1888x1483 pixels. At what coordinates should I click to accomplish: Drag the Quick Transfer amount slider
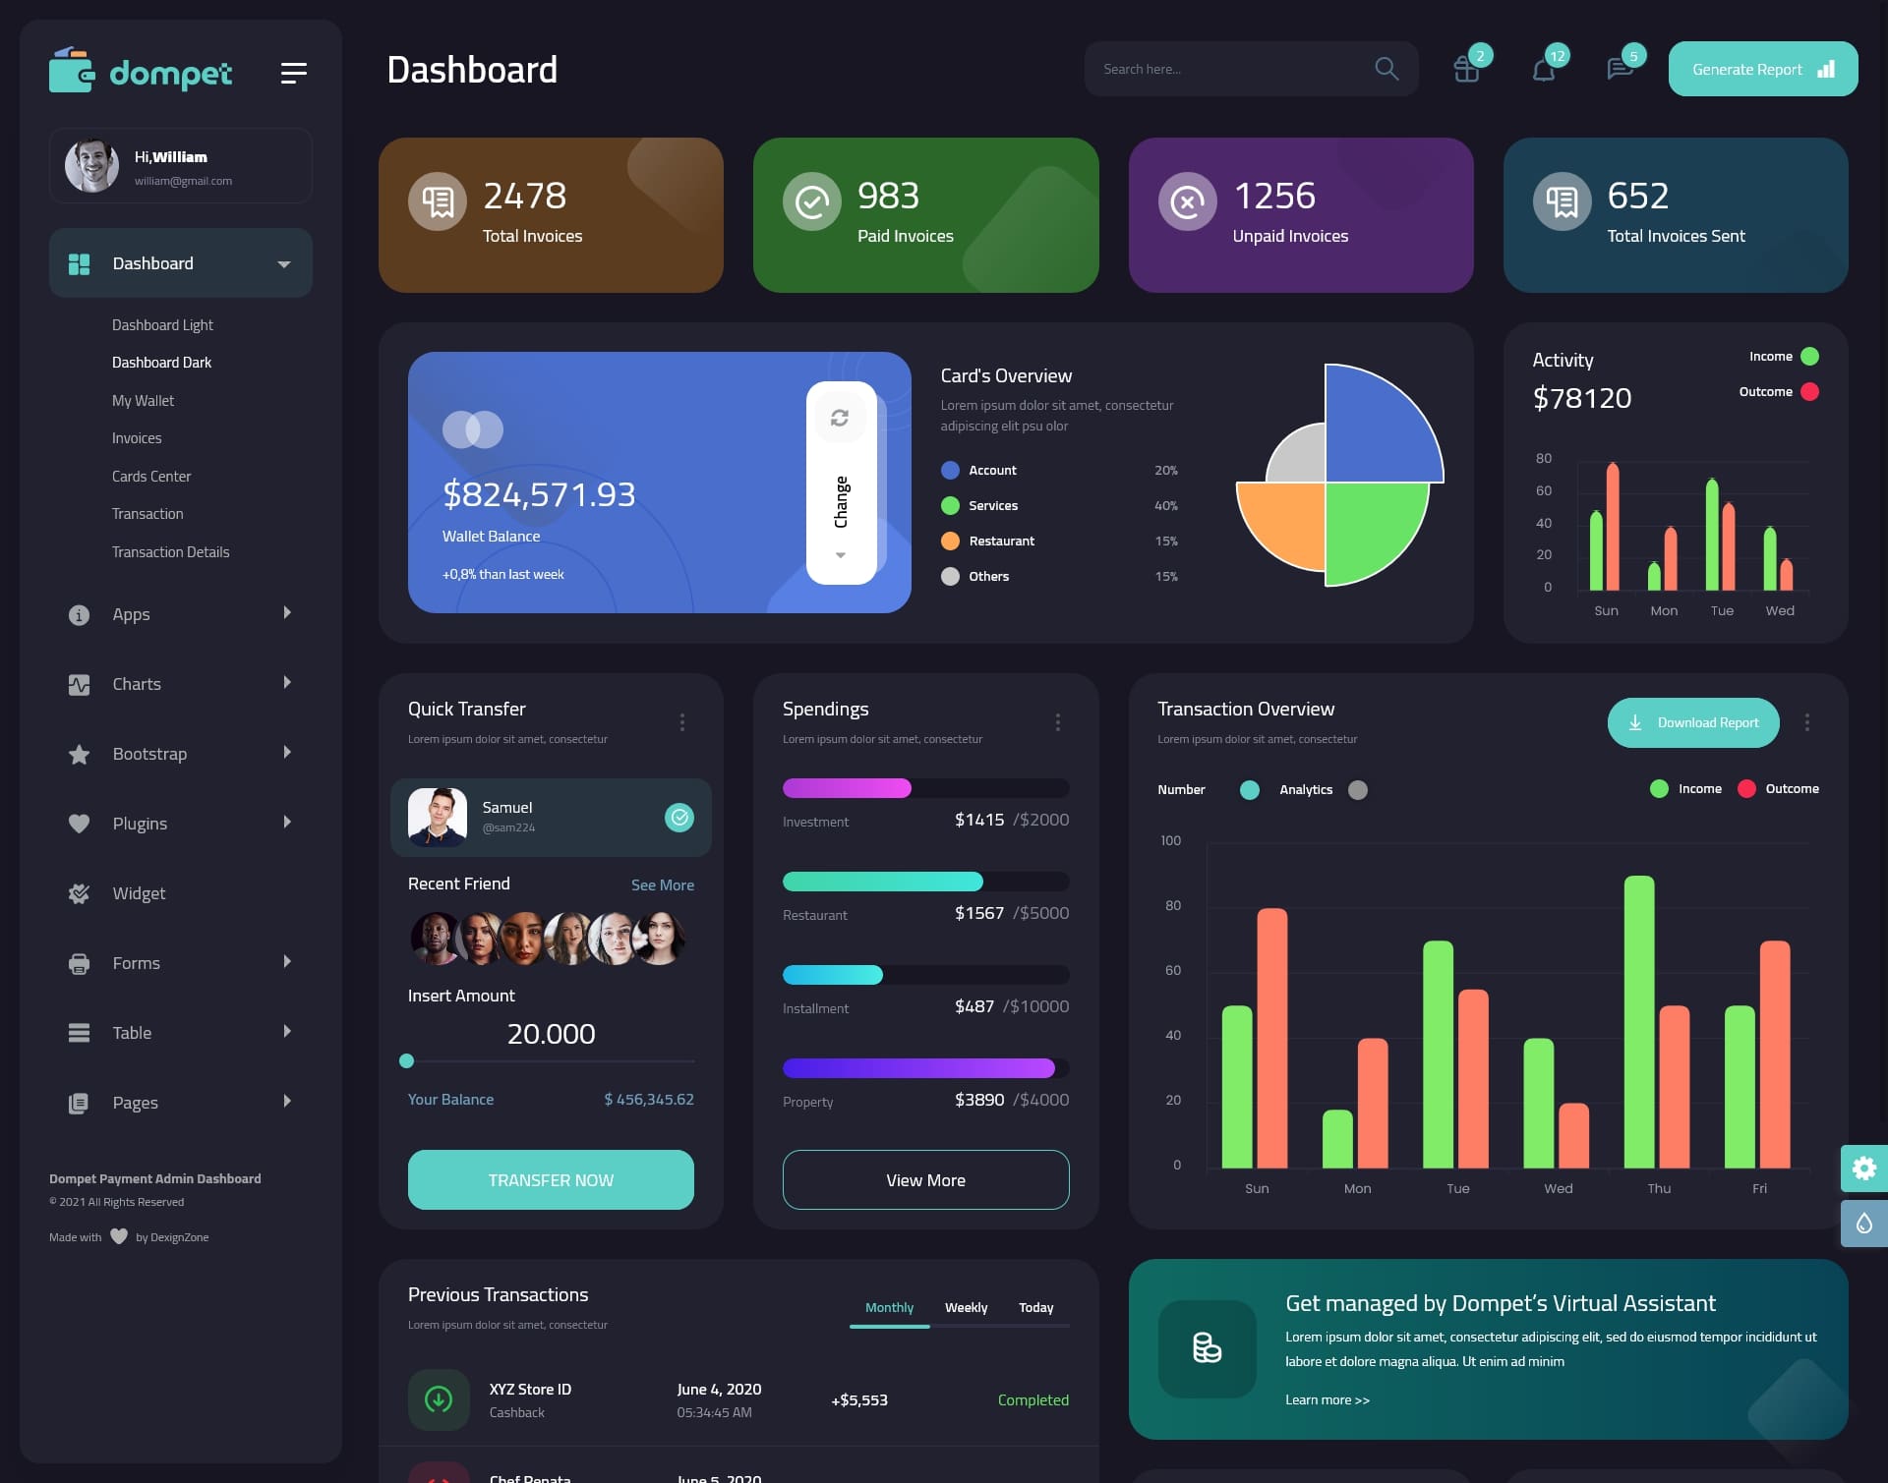(x=408, y=1060)
